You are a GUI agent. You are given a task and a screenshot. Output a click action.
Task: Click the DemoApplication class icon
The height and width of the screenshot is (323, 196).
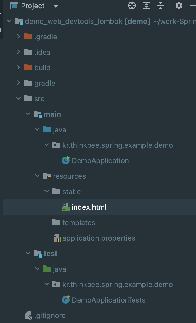pos(66,160)
